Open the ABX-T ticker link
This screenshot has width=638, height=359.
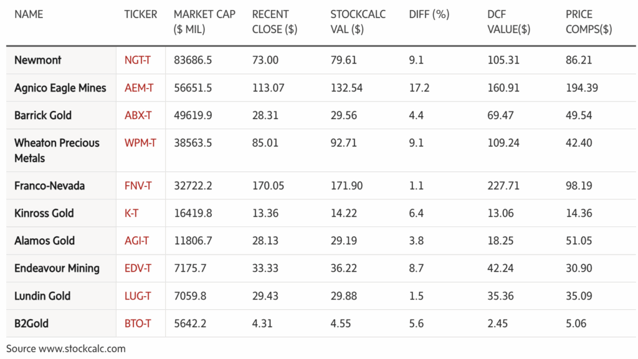138,115
